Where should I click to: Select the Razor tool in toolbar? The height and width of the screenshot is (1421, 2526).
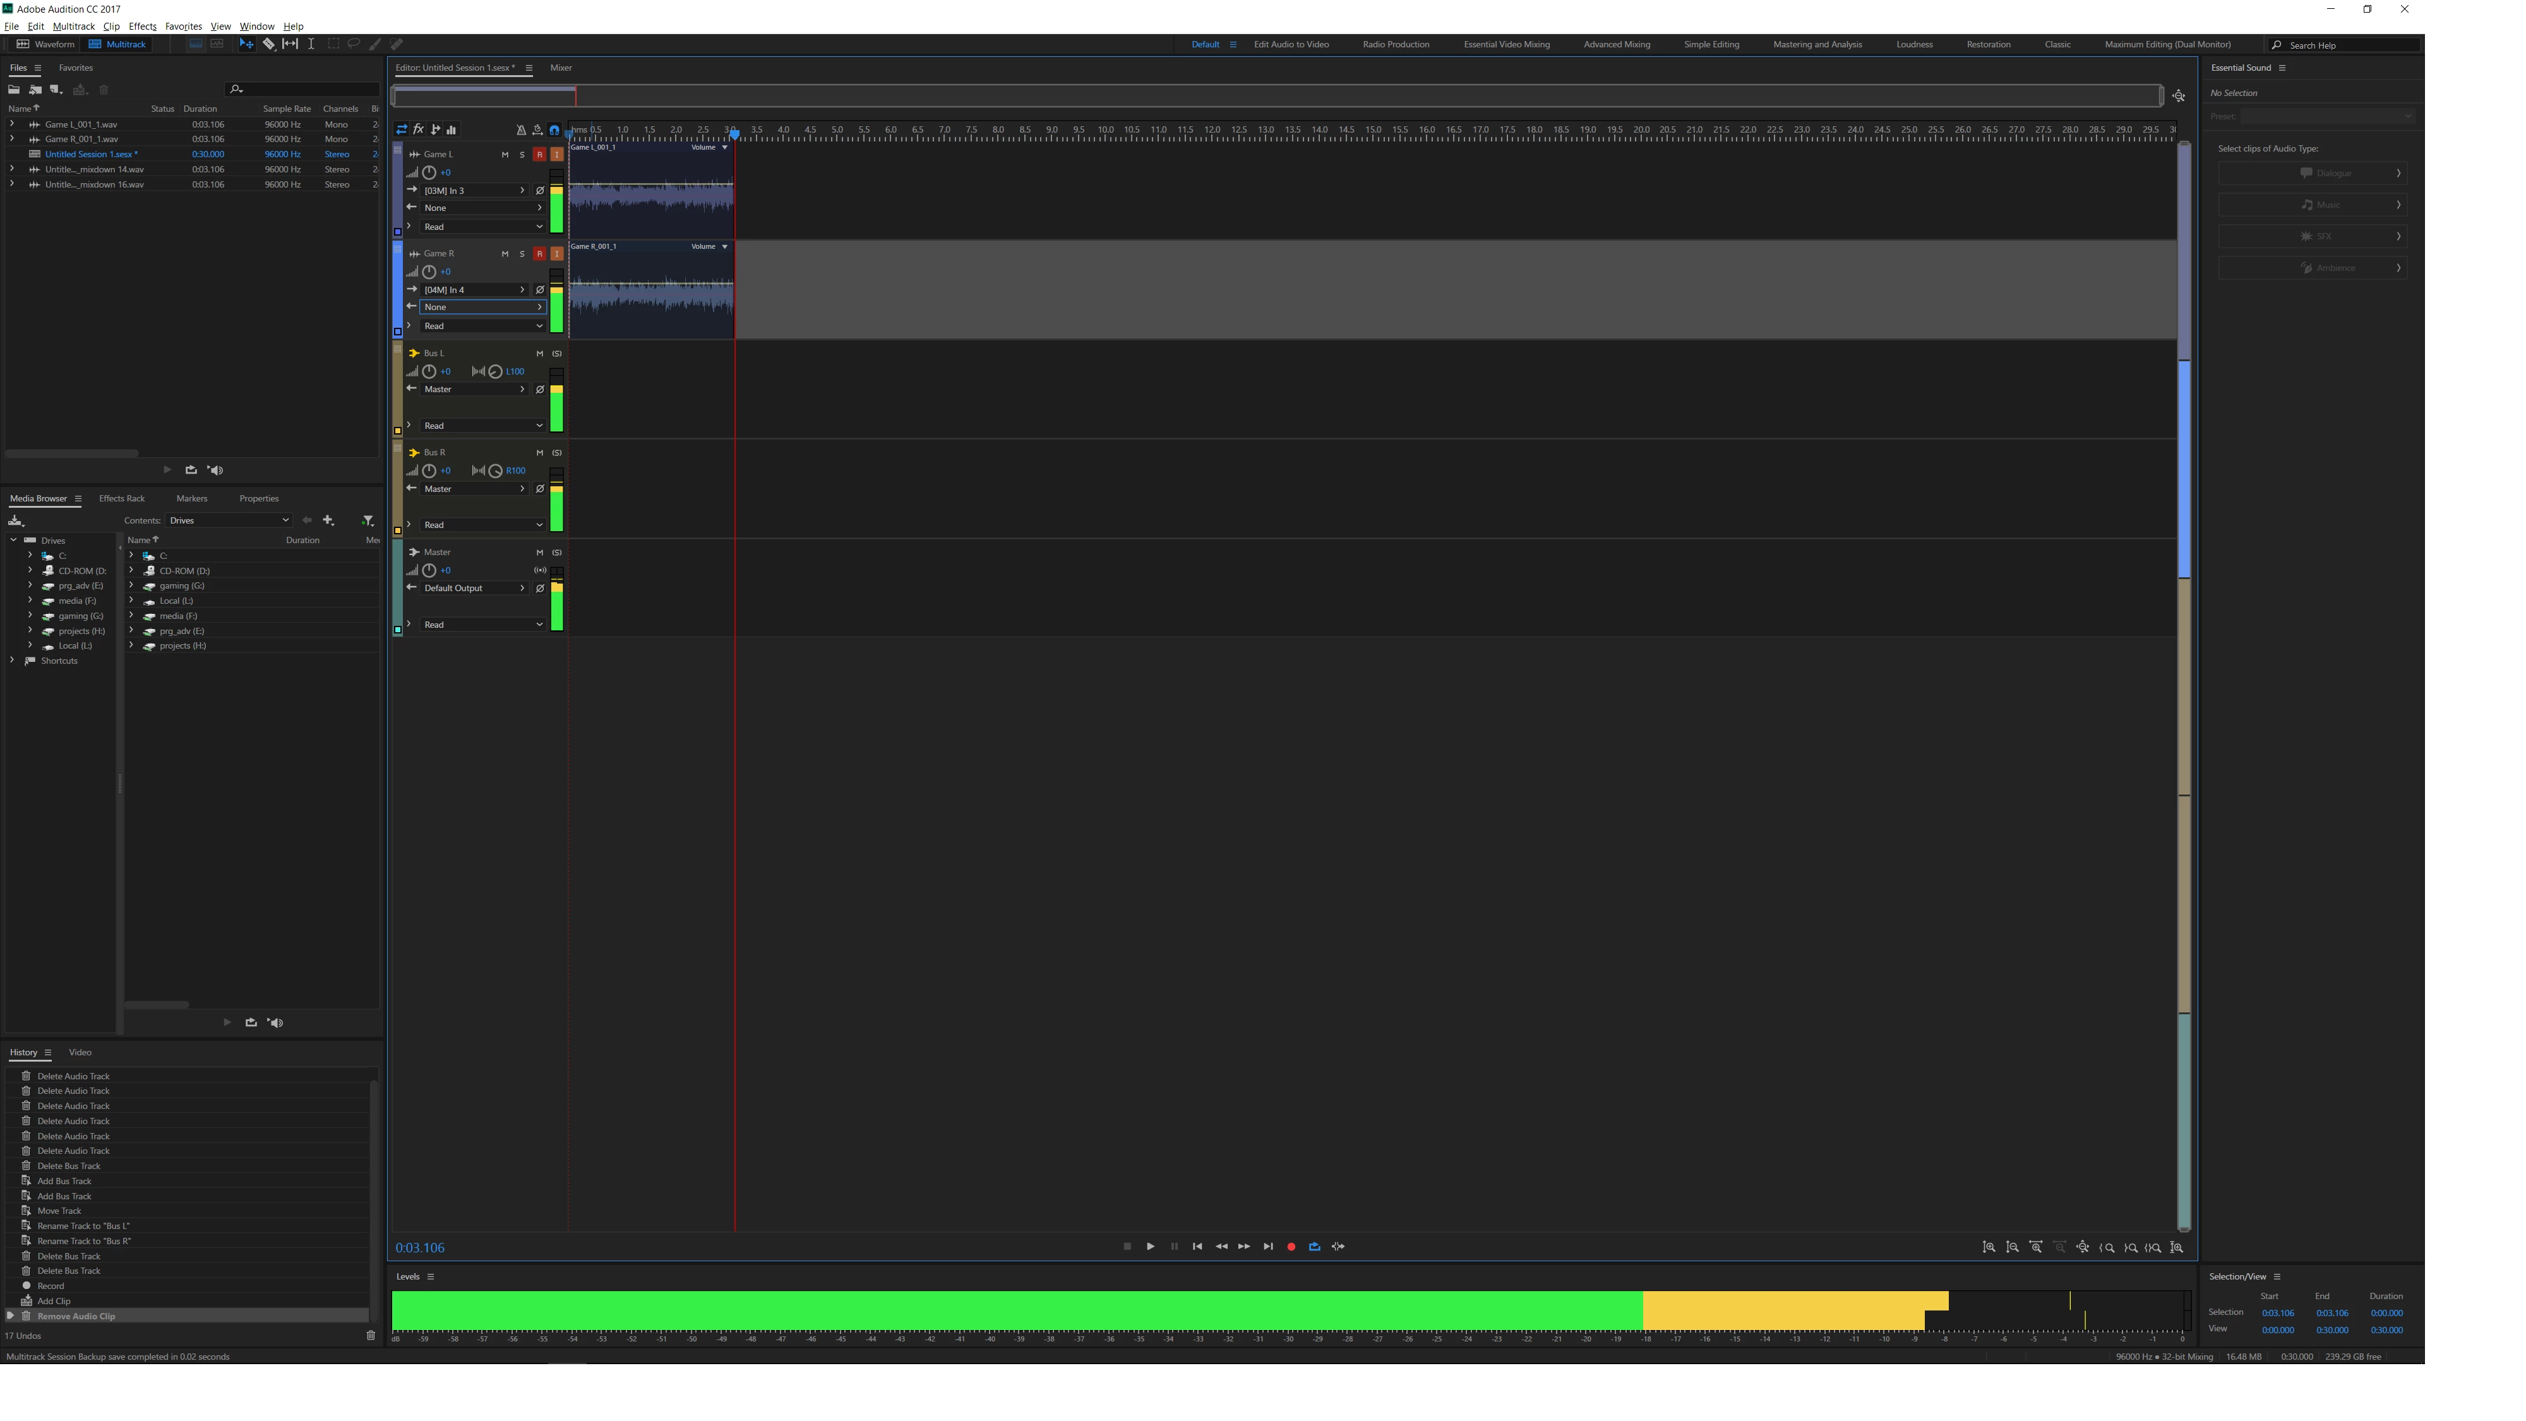[x=268, y=44]
